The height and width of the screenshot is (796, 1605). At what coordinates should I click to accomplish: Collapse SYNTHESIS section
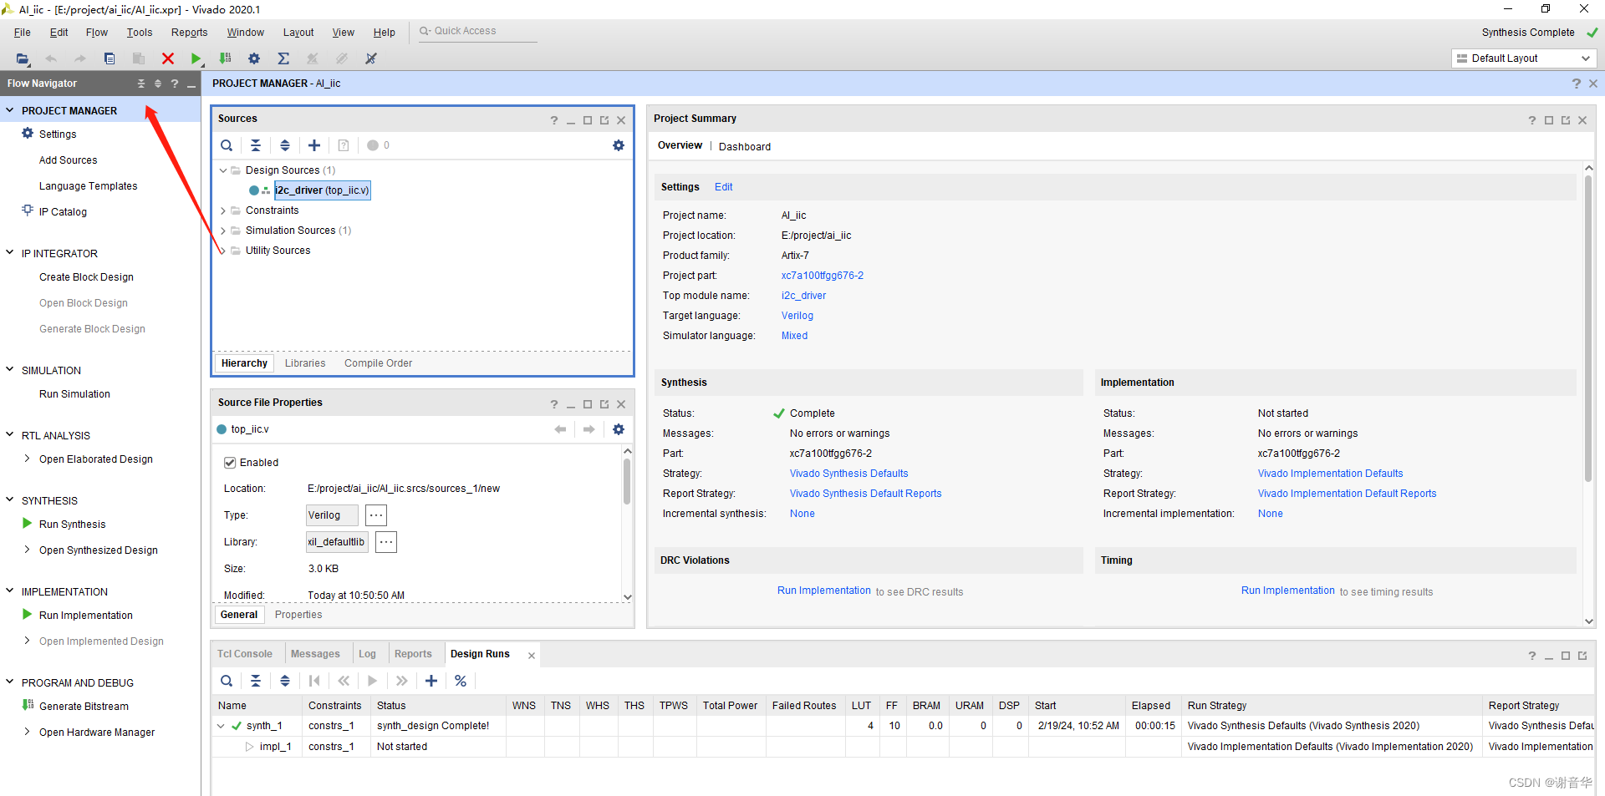click(x=10, y=500)
